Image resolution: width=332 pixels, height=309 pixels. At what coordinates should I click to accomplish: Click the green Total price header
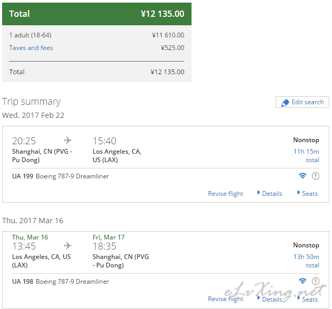(x=97, y=14)
